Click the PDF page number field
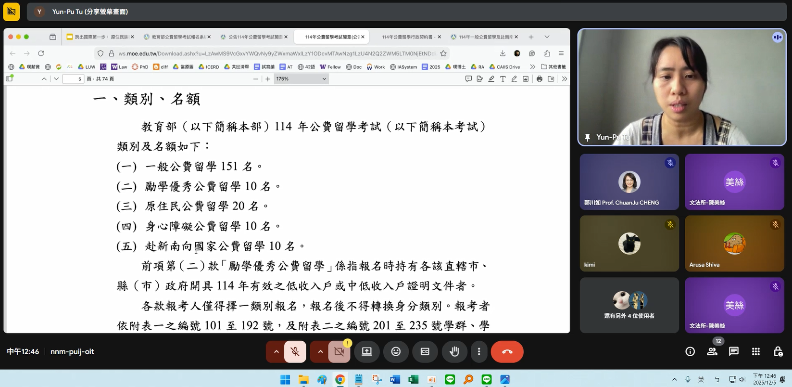This screenshot has width=792, height=387. pos(74,79)
